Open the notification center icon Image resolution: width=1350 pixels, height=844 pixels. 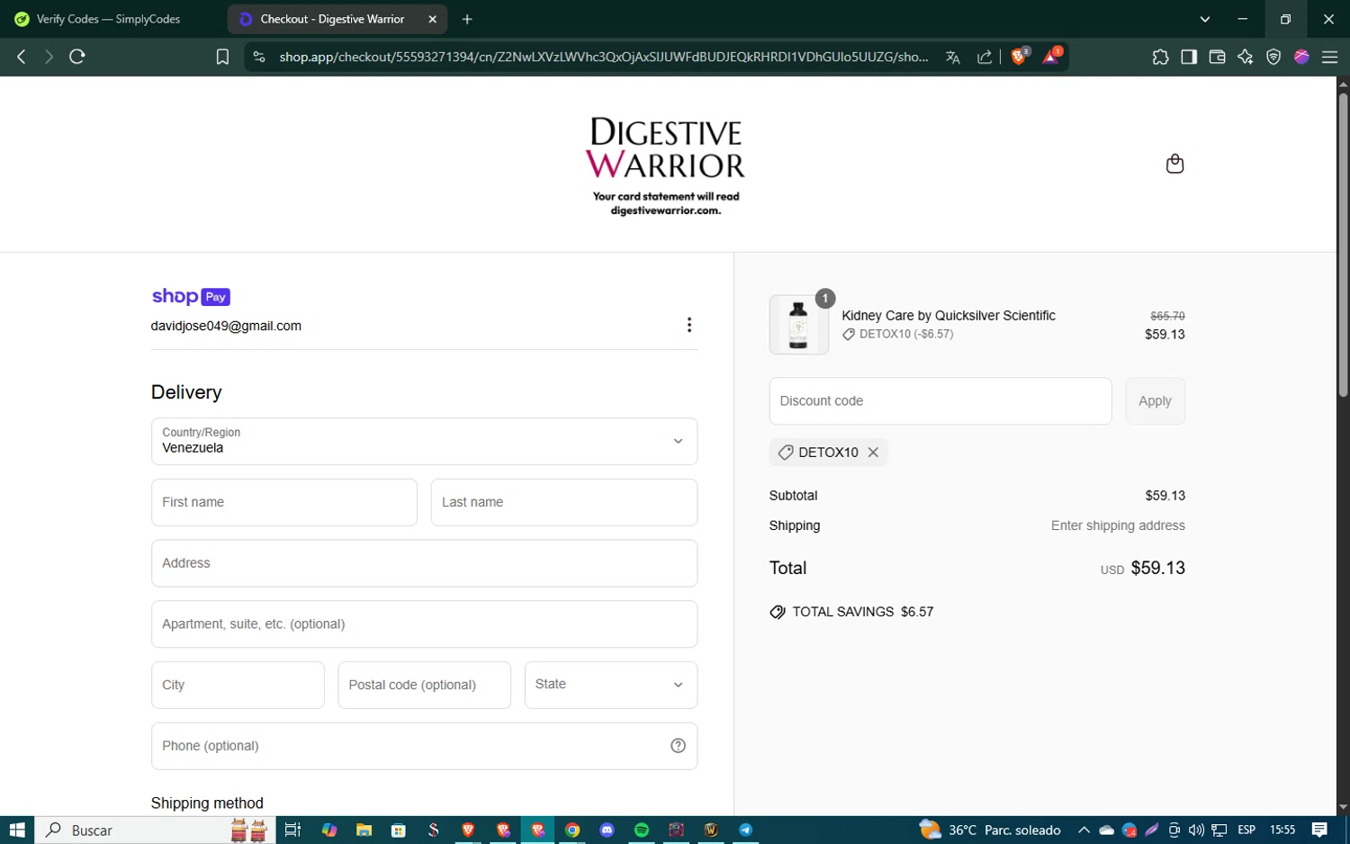[x=1319, y=830]
